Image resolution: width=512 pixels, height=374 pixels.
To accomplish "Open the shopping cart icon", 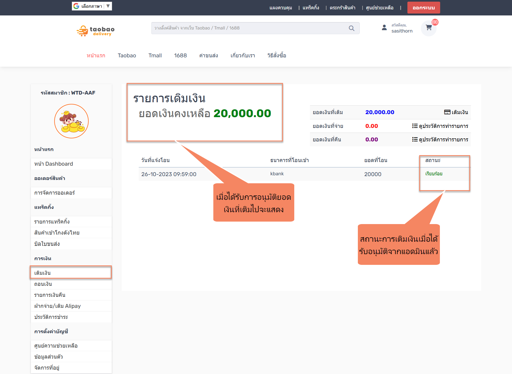I will (x=429, y=28).
